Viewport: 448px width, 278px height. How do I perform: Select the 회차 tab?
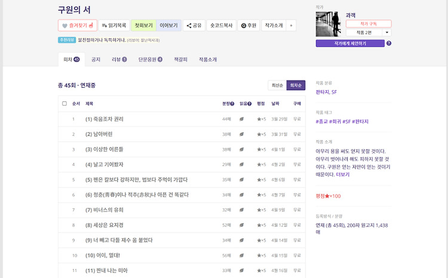(x=72, y=60)
